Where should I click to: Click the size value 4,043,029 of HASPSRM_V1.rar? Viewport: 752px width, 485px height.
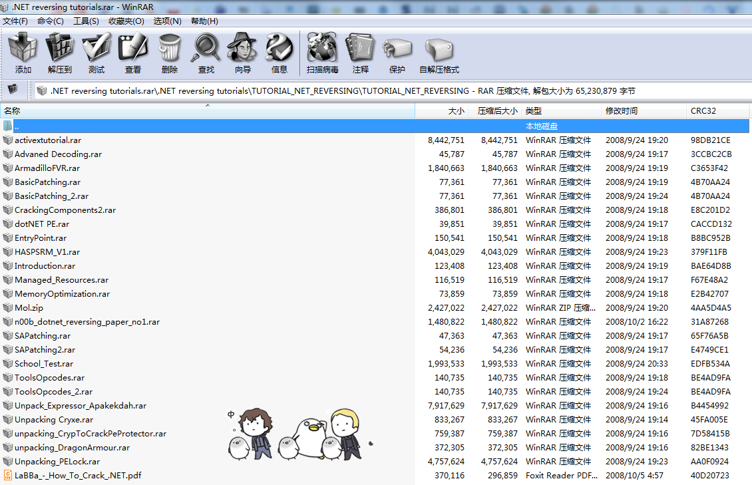coord(446,251)
